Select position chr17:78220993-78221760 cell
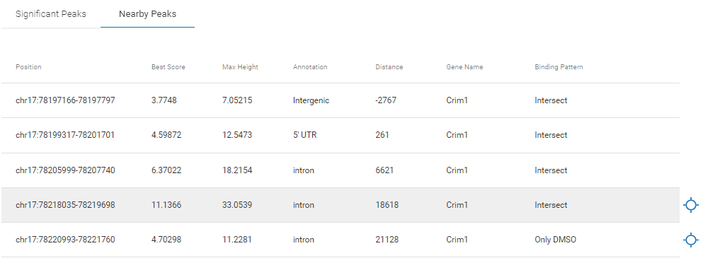Viewport: 708px width, 258px height. tap(65, 240)
